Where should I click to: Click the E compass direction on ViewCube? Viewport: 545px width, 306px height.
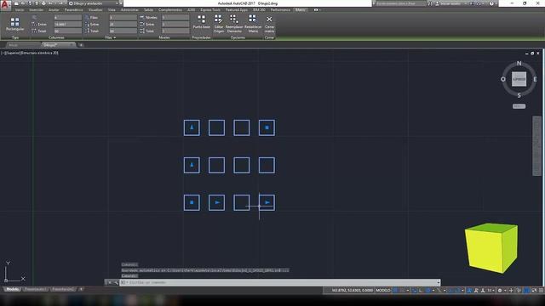[535, 79]
